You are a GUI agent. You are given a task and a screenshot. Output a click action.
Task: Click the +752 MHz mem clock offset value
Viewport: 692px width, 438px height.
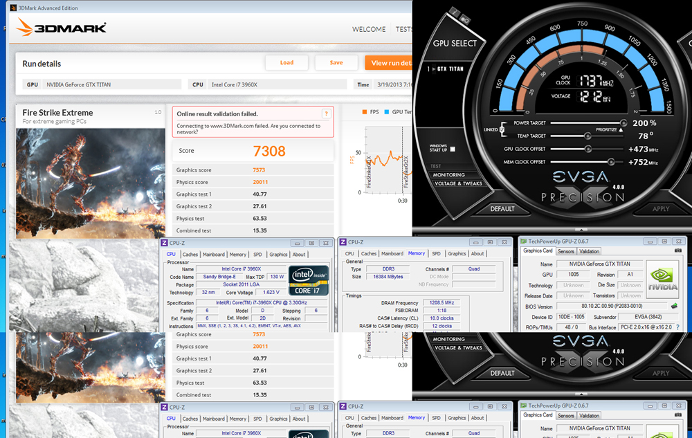click(643, 162)
